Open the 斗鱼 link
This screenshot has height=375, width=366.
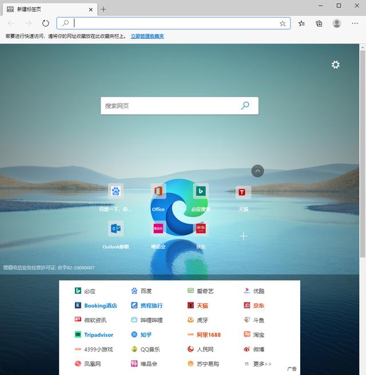click(254, 320)
